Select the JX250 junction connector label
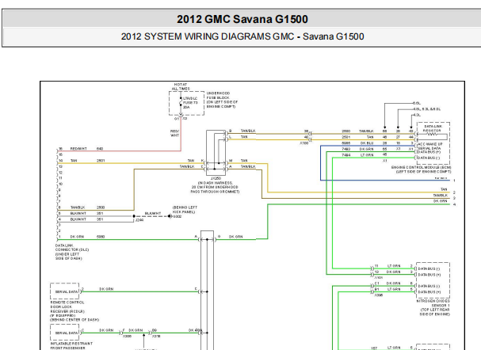481x350 pixels. (x=216, y=178)
